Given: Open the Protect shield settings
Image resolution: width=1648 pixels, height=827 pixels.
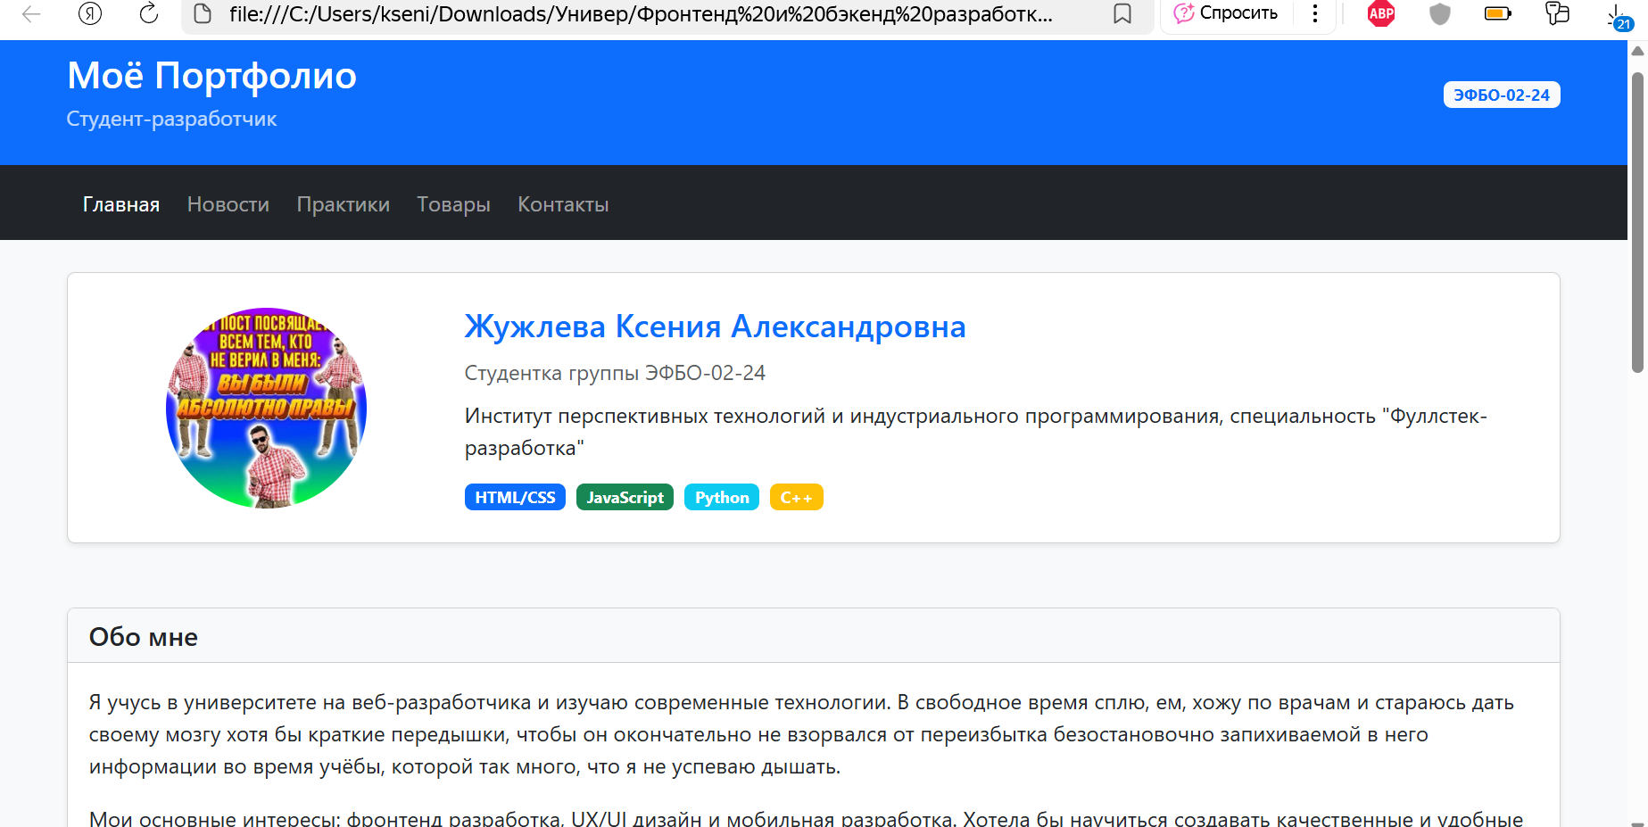Looking at the screenshot, I should tap(1438, 14).
